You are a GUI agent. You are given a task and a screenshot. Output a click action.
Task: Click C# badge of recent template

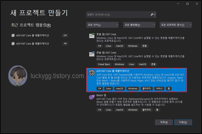(x=65, y=35)
